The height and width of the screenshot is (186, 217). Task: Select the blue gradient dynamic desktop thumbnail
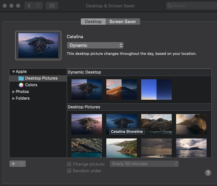point(156,89)
